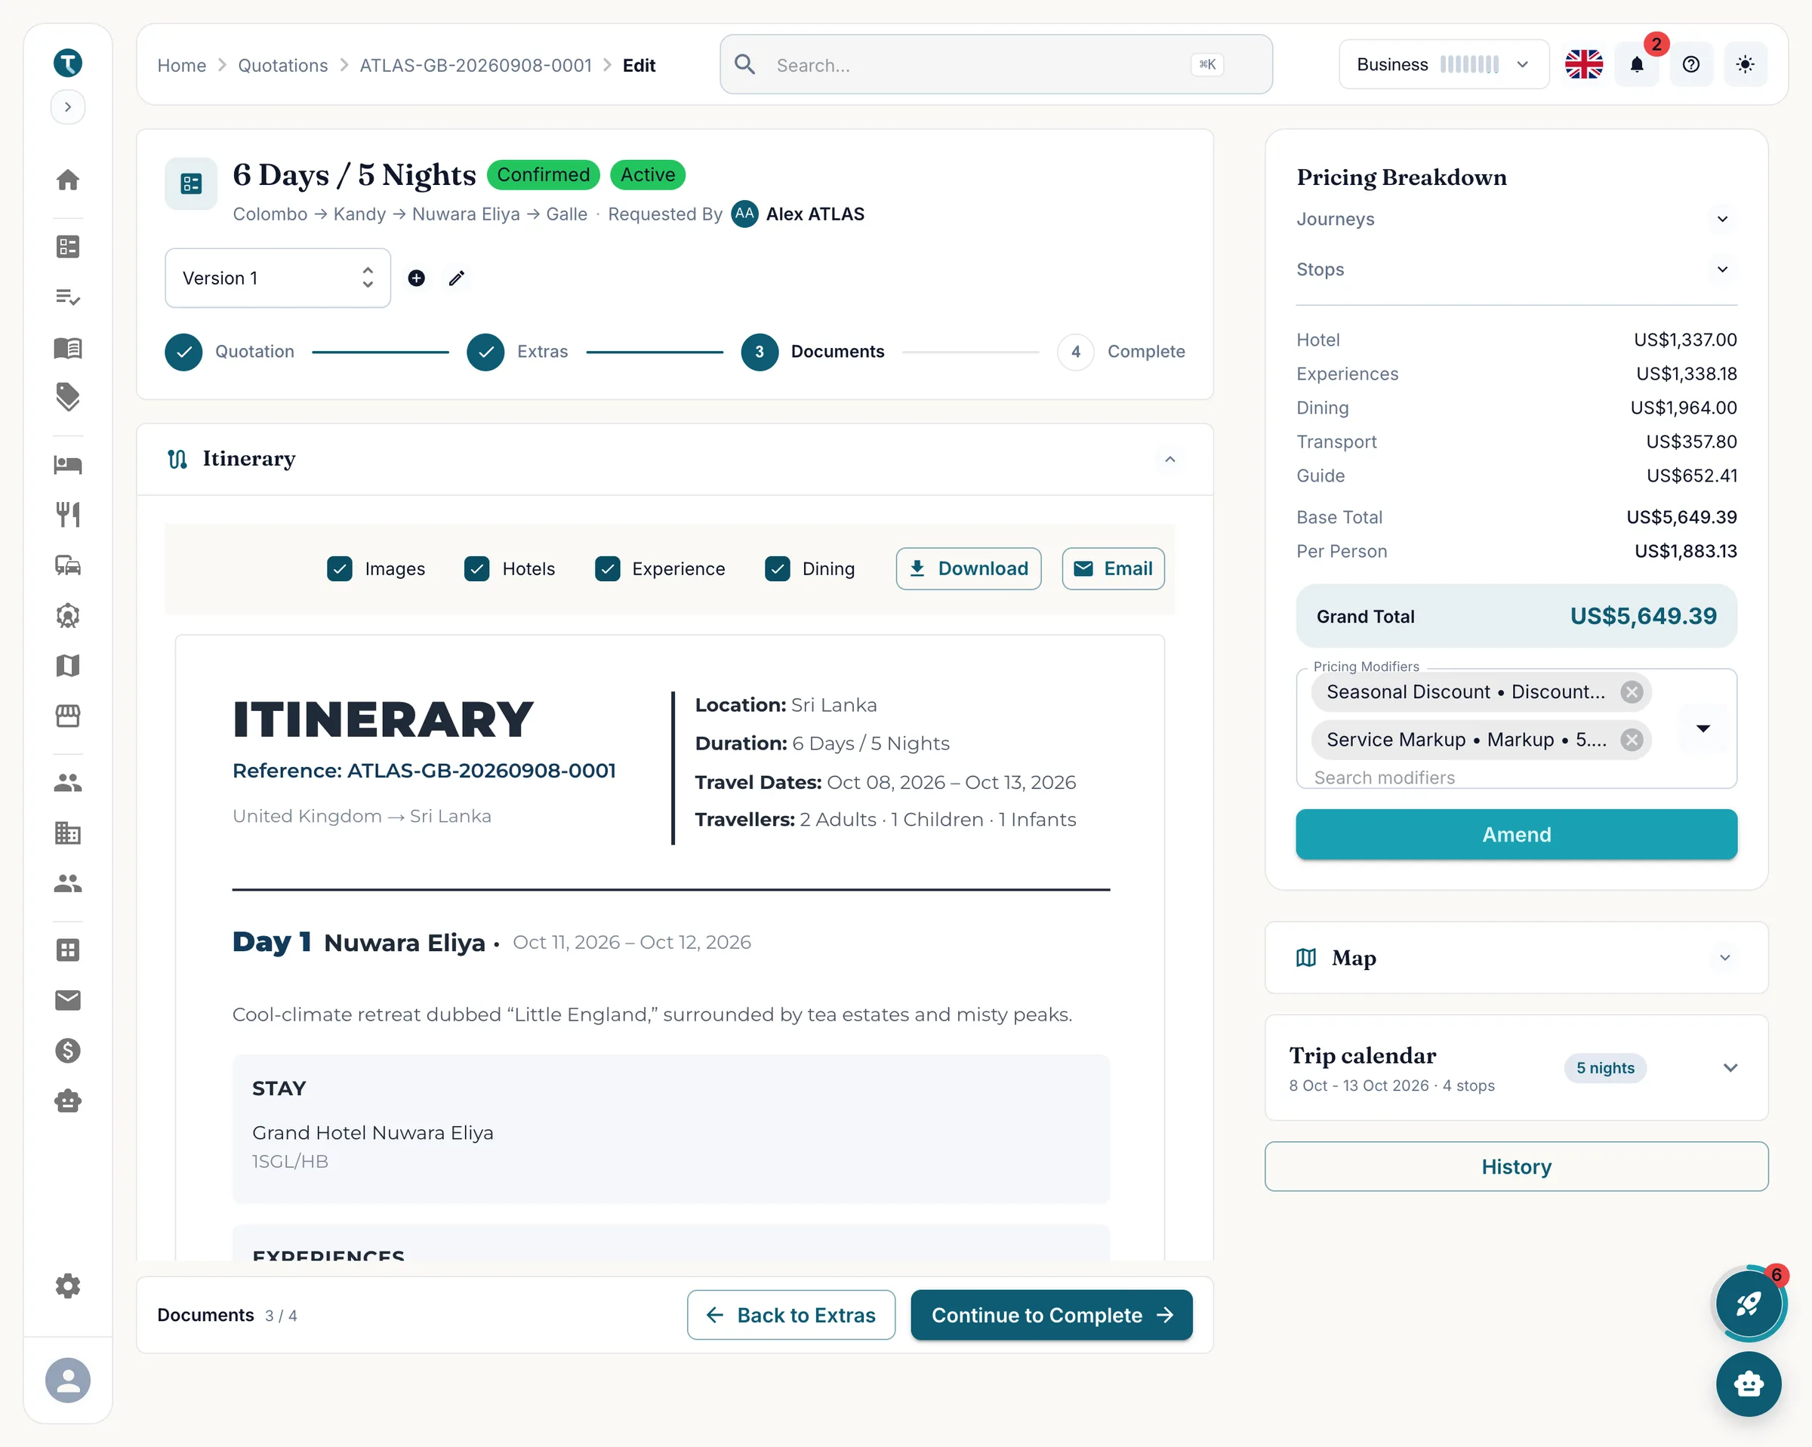
Task: Click Continue to Complete
Action: coord(1052,1315)
